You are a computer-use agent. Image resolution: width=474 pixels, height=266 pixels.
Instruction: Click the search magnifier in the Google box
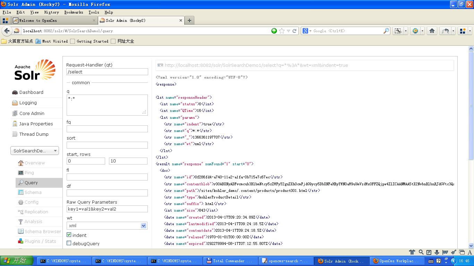point(386,31)
